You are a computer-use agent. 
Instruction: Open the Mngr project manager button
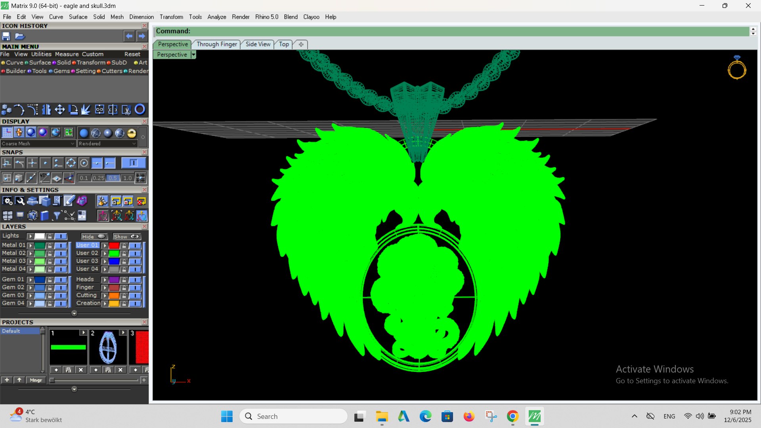pos(36,380)
